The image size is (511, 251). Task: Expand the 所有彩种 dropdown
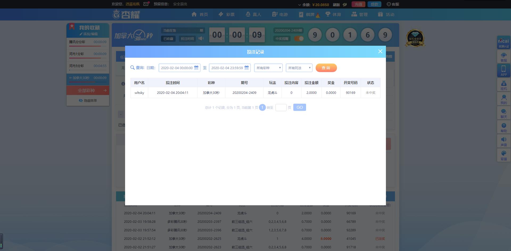click(268, 68)
